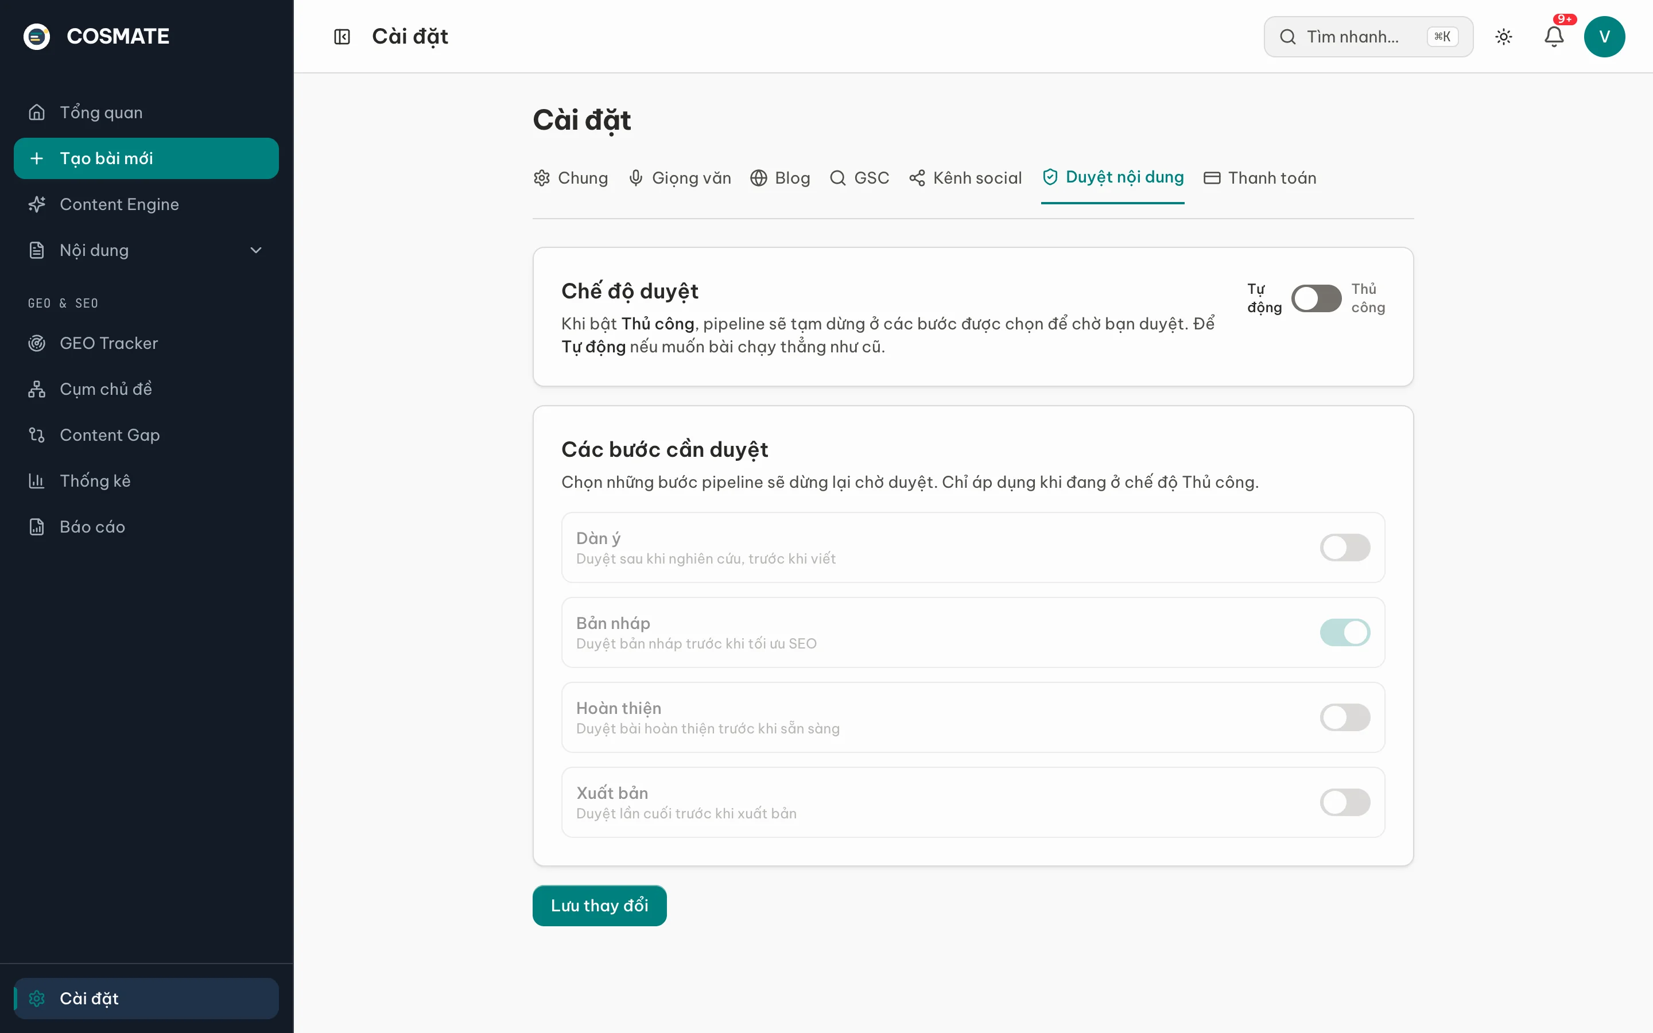Click the Tạo bài mới button

pos(146,158)
